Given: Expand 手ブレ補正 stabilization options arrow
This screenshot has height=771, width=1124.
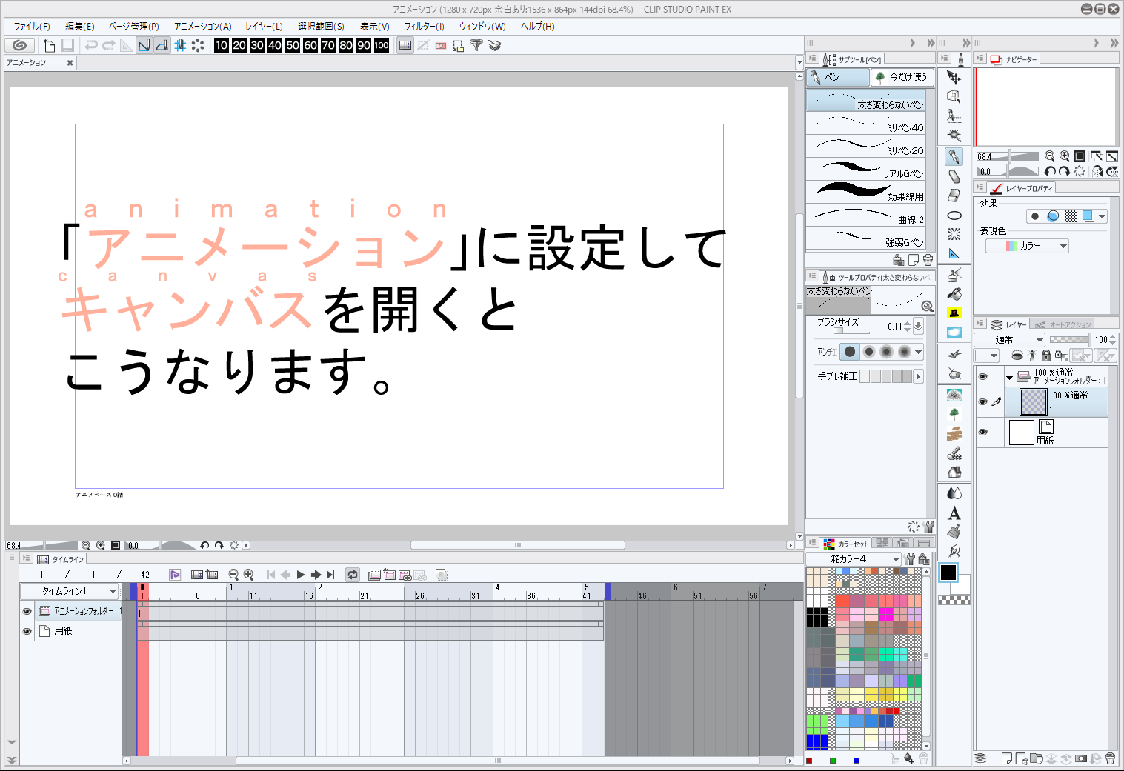Looking at the screenshot, I should click(x=918, y=376).
